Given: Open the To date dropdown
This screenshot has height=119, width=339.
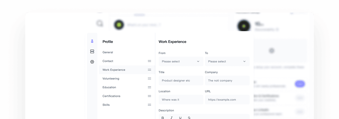Looking at the screenshot, I should click(227, 61).
